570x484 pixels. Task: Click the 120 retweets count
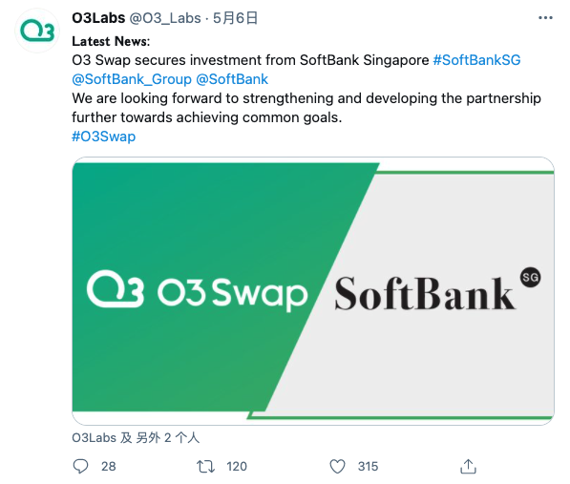(237, 466)
